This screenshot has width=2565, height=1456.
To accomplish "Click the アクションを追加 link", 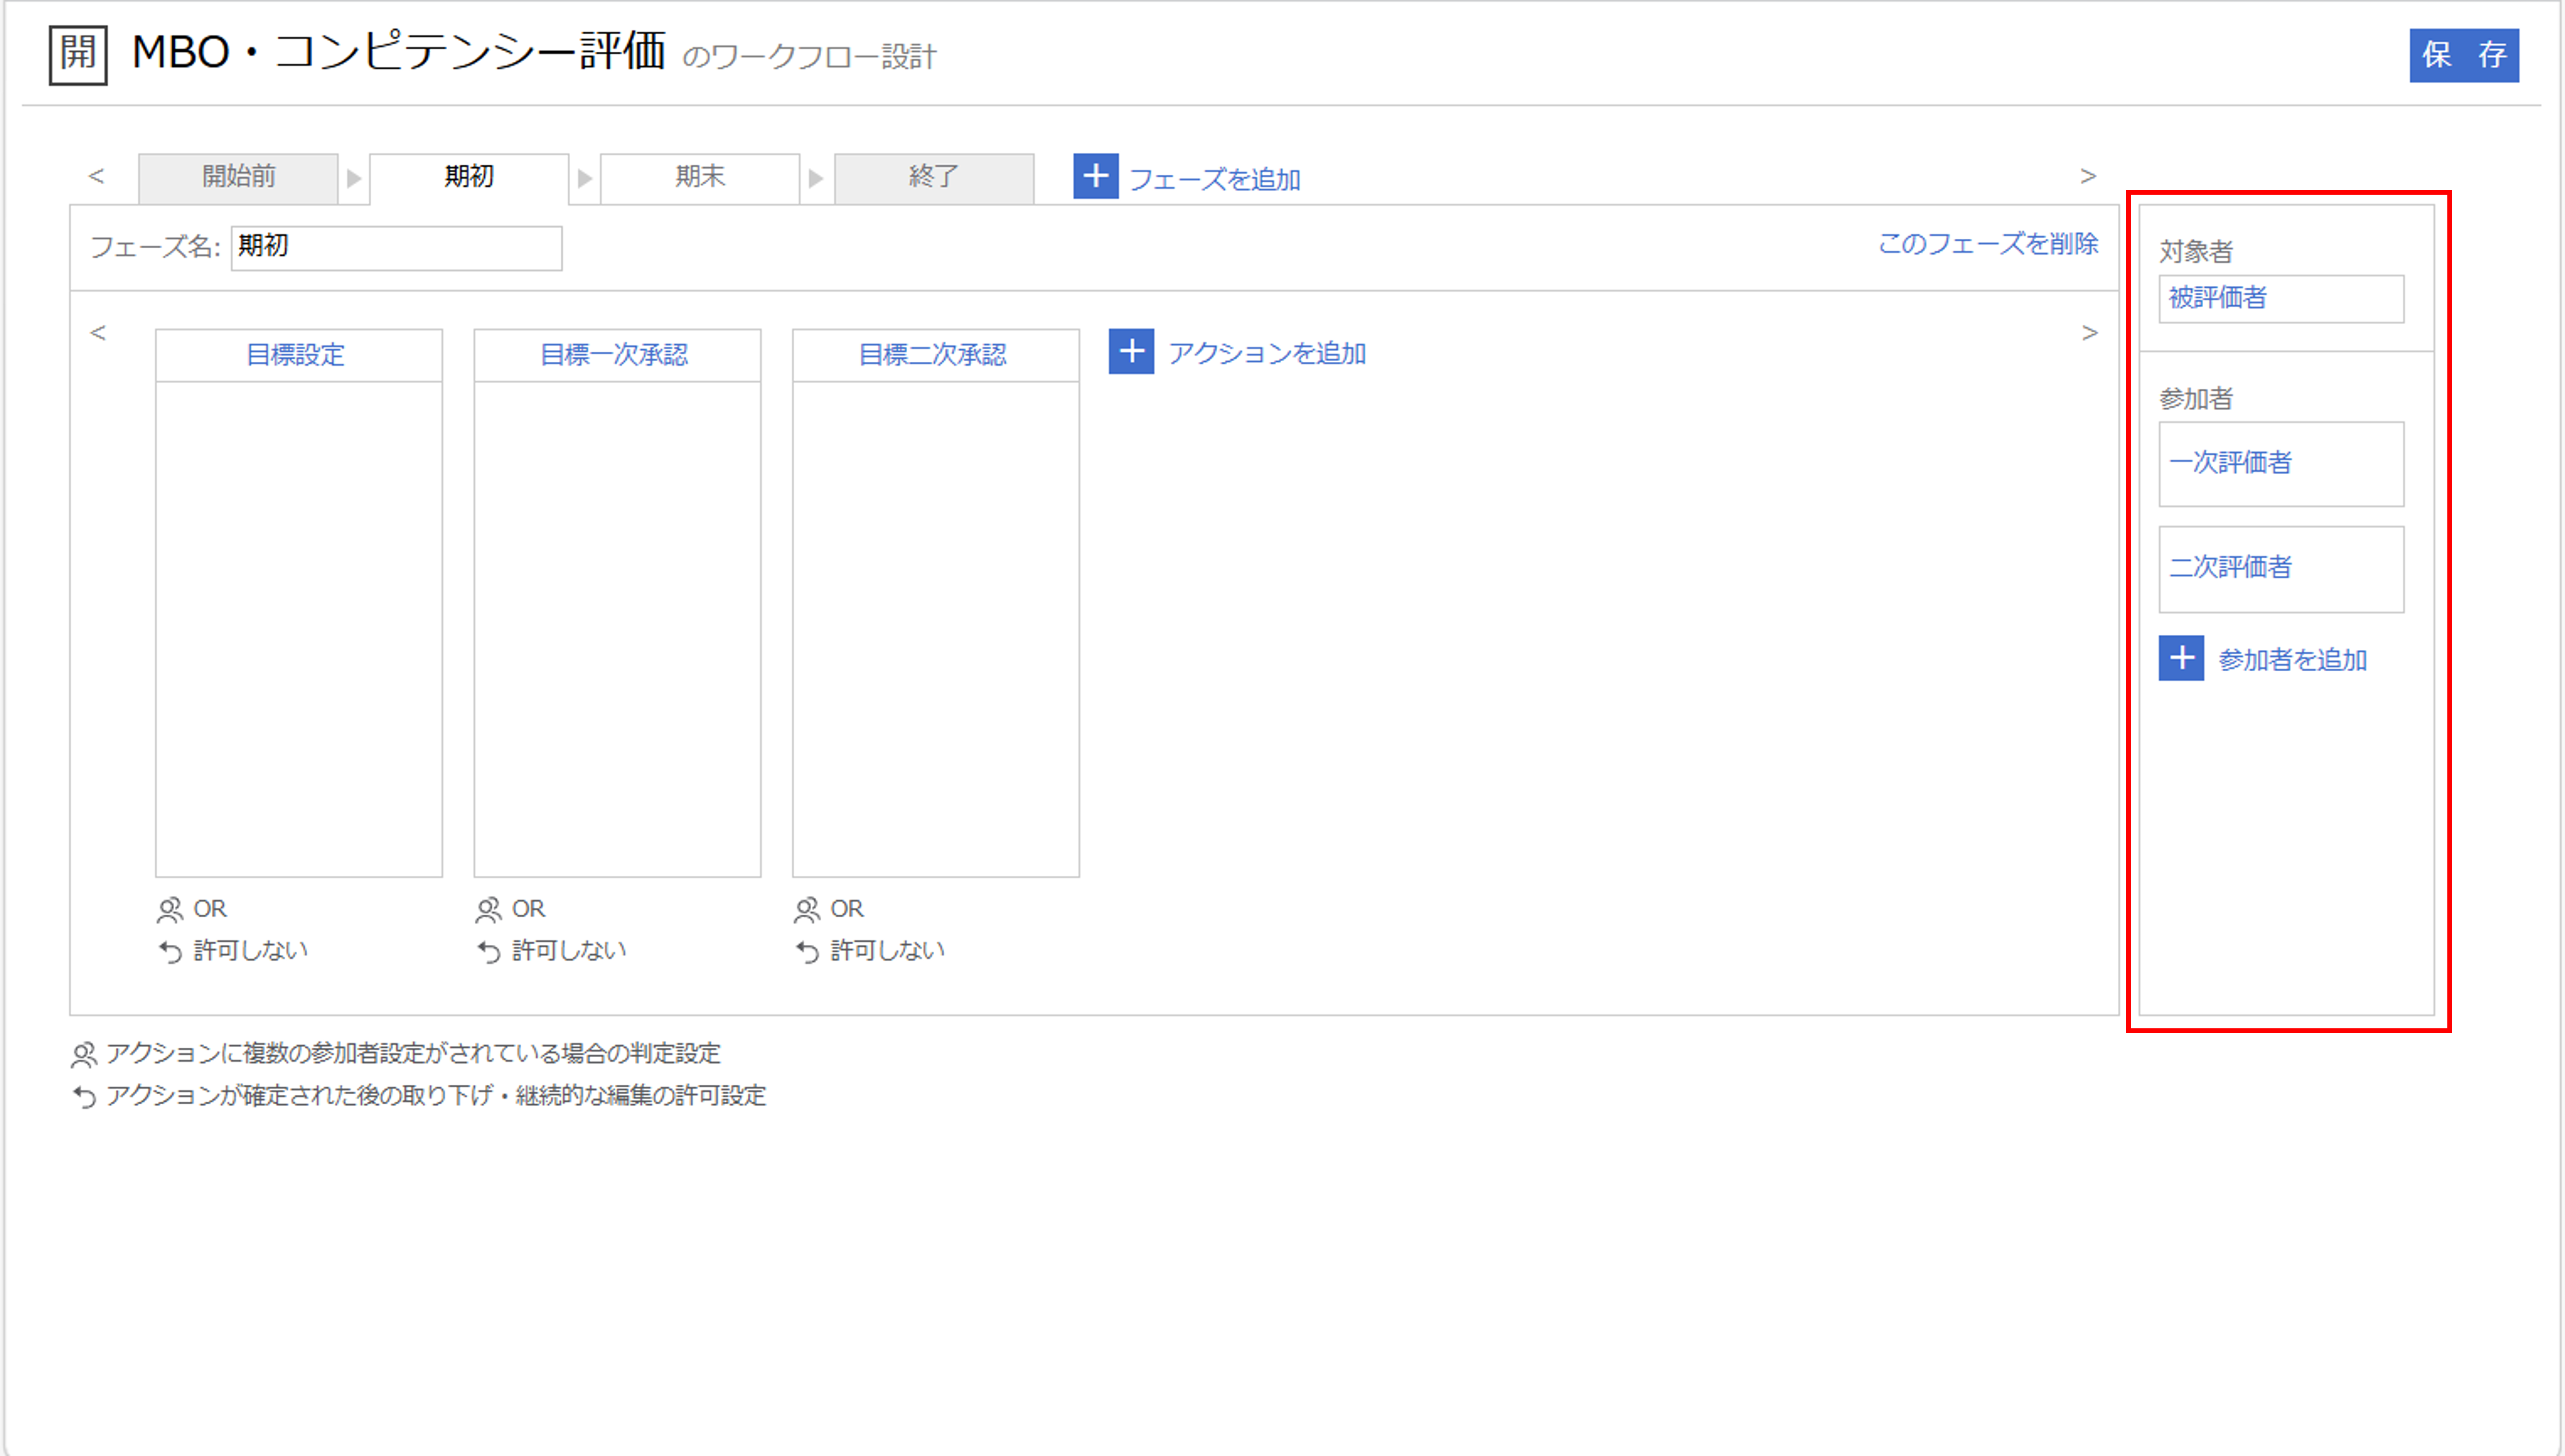I will [1267, 353].
